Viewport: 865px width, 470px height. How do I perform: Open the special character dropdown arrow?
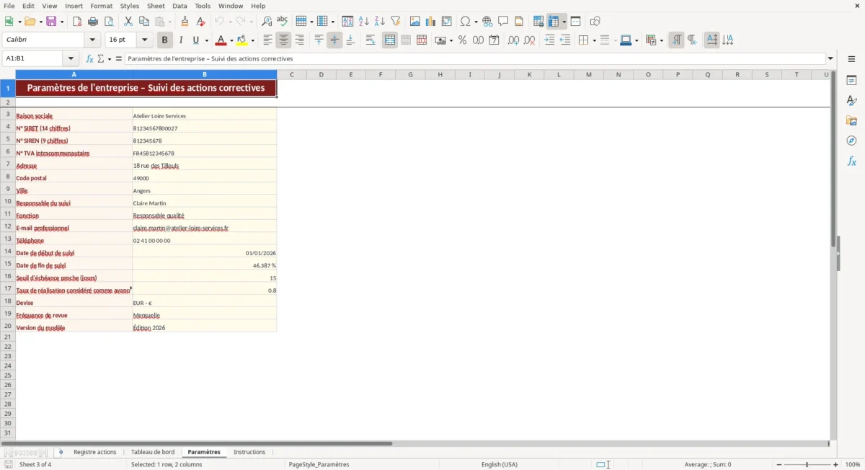475,22
